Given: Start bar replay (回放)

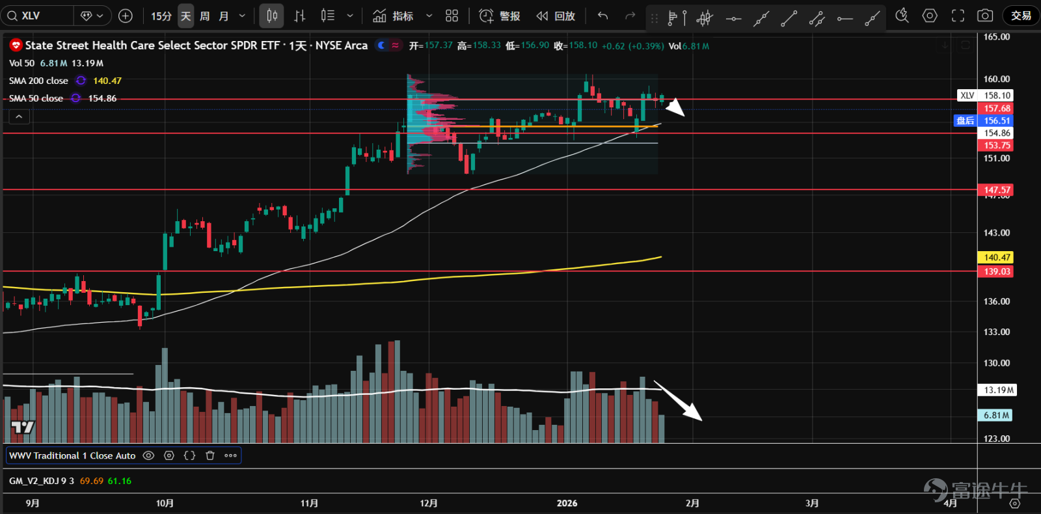Looking at the screenshot, I should (556, 16).
